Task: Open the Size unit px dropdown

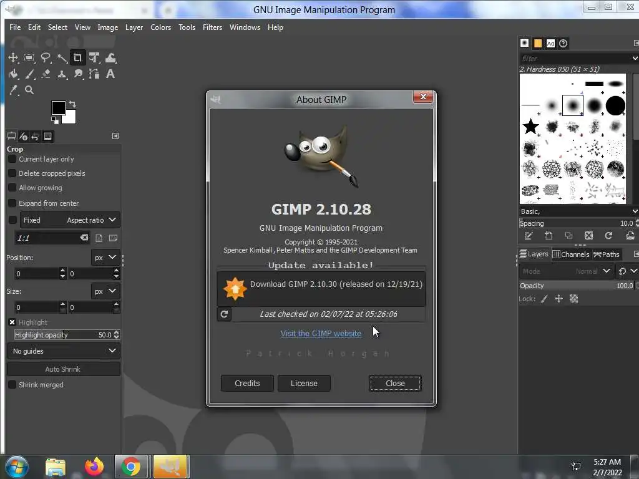Action: pos(105,291)
